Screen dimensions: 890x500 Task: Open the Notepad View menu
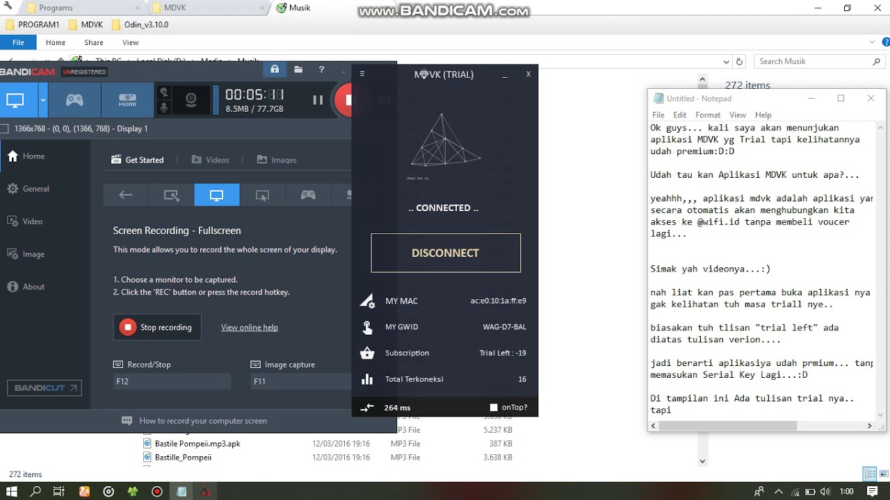pyautogui.click(x=738, y=115)
